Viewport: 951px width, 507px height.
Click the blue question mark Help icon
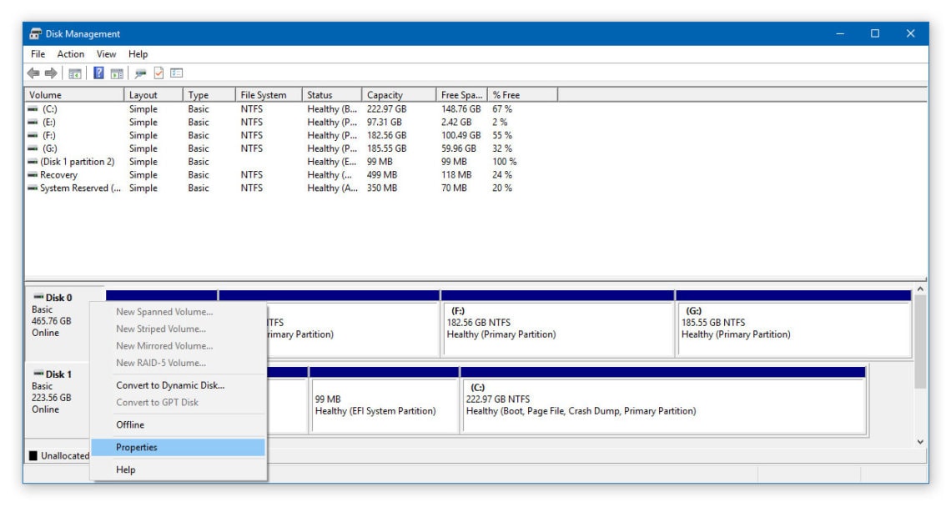(98, 73)
